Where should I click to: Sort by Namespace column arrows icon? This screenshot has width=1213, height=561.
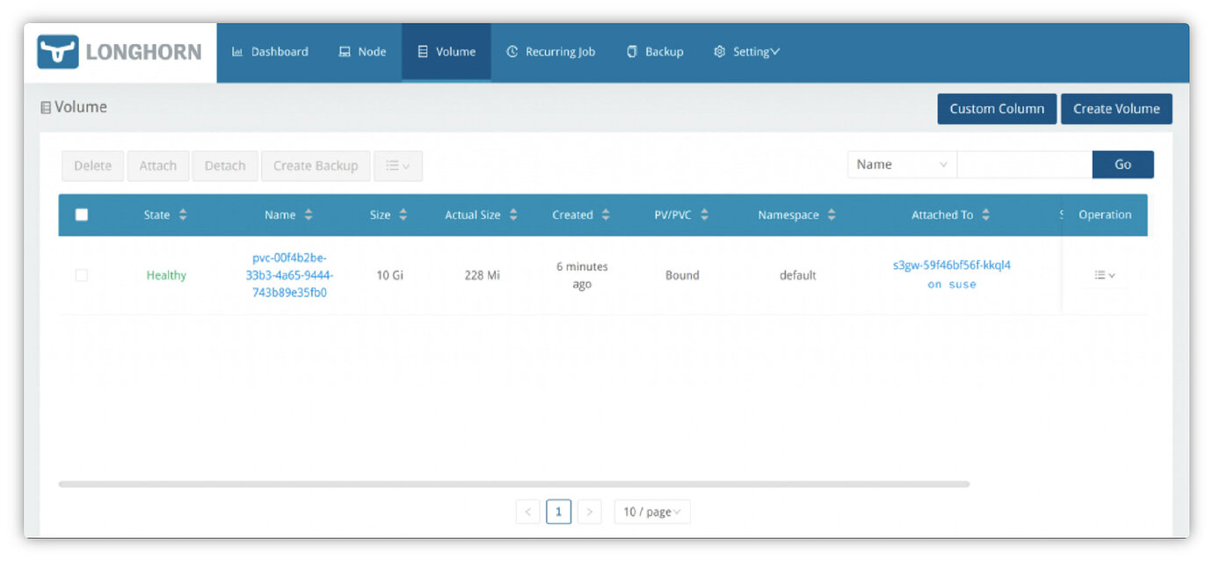[x=832, y=215]
